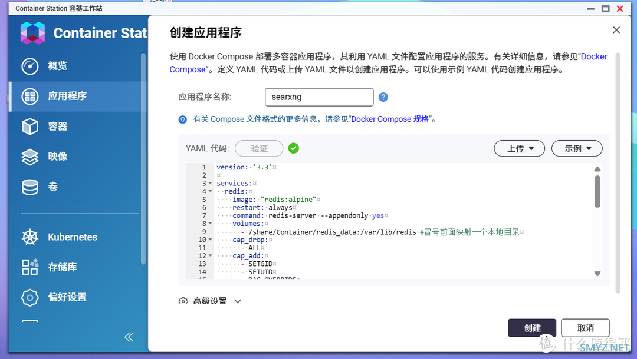Open the Docker Compose 规格 link
This screenshot has height=359, width=637.
tap(390, 119)
